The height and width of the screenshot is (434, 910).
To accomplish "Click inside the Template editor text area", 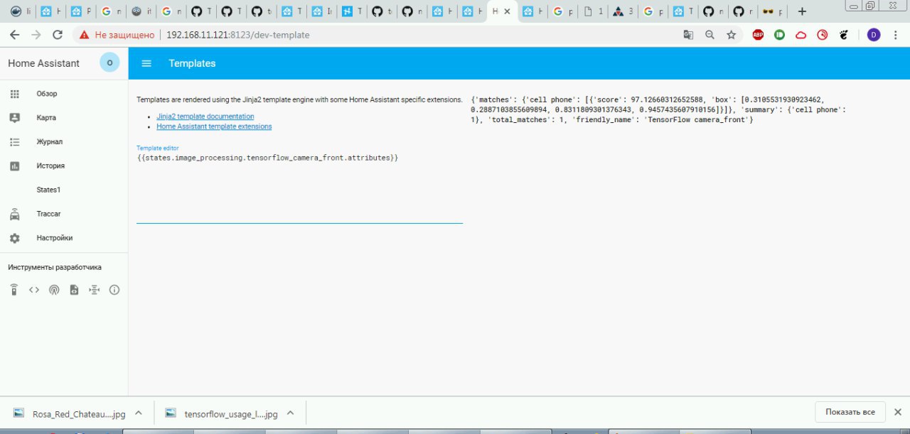I will (299, 188).
